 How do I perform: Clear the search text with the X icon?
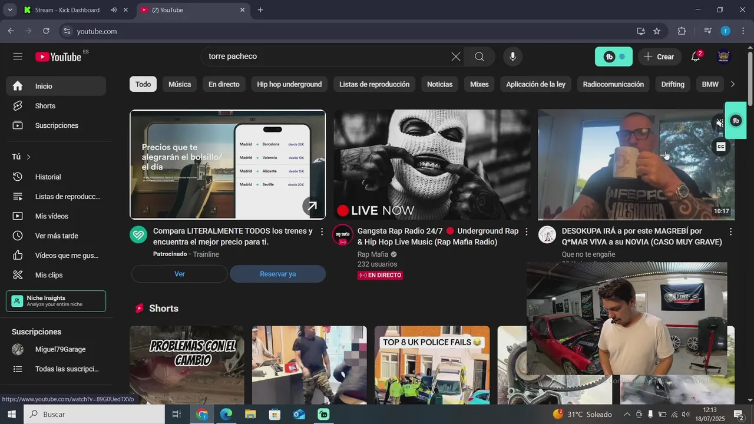pyautogui.click(x=456, y=57)
